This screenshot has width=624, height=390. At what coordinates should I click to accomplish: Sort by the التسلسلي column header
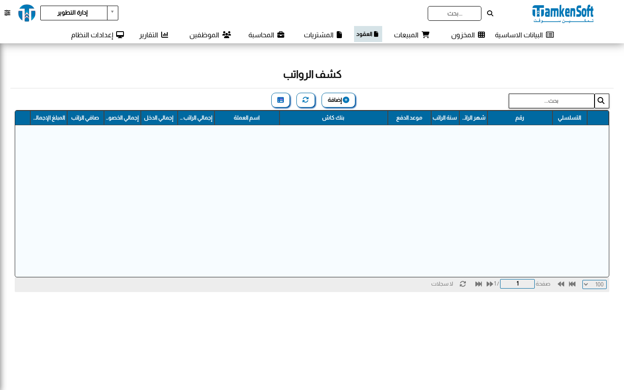click(x=569, y=118)
